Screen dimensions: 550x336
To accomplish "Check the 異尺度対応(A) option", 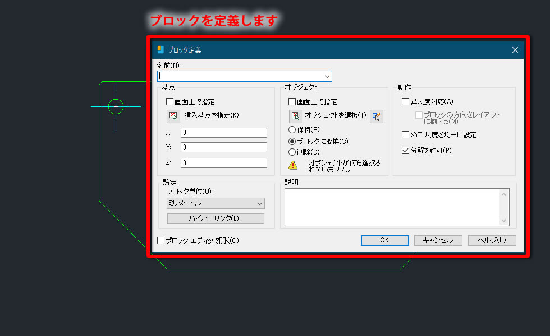I will [405, 102].
